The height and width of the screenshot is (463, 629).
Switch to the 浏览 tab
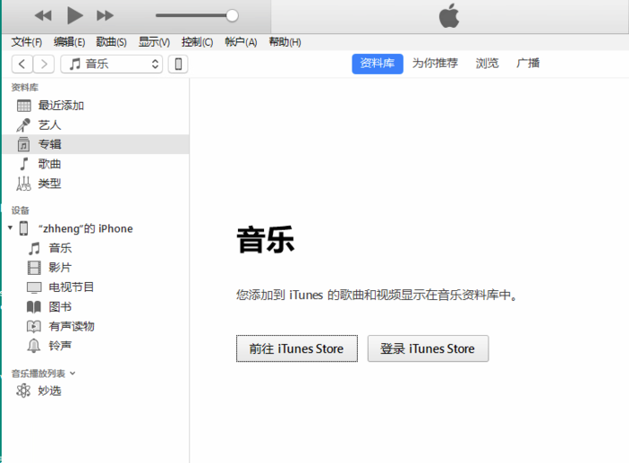pos(487,64)
